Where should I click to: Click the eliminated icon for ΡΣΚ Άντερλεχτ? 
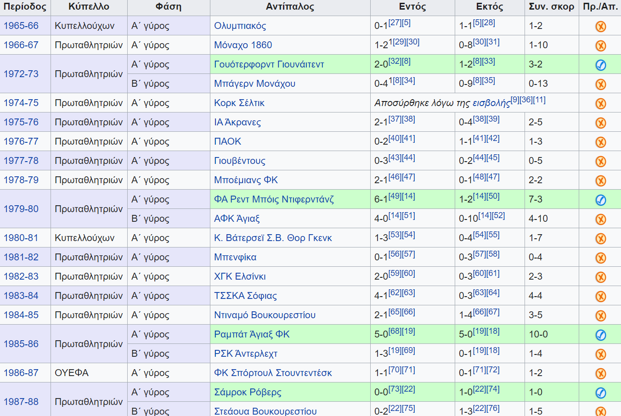[600, 354]
